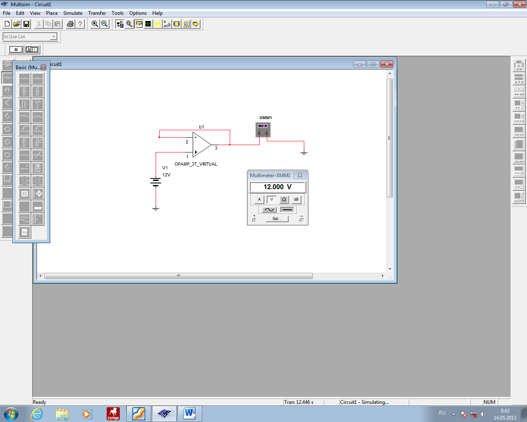Print the circuit schematic
Image resolution: width=527 pixels, height=422 pixels.
pos(70,24)
